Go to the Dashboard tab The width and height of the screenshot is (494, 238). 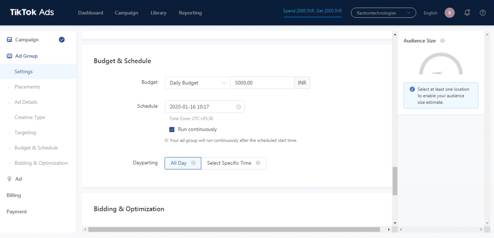pyautogui.click(x=91, y=13)
